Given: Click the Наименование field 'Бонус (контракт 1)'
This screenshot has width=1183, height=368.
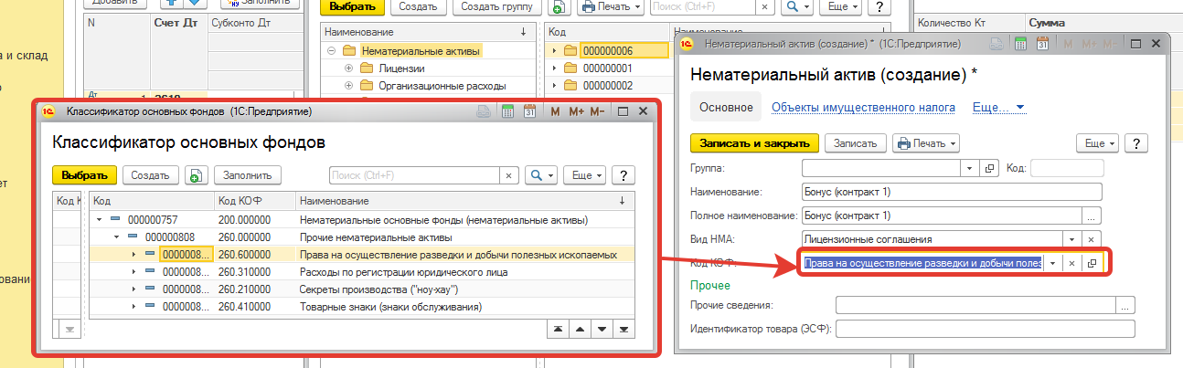Looking at the screenshot, I should point(952,192).
